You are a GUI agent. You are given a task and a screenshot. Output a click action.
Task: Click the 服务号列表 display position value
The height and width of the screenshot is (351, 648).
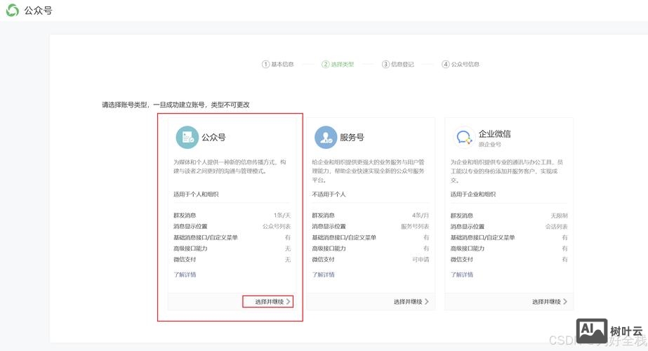415,227
